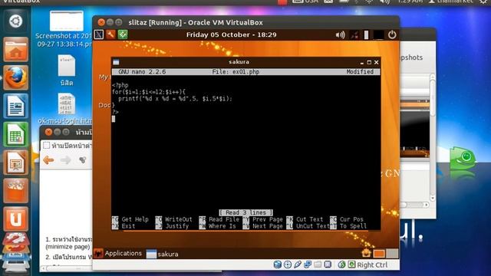Launch LibreOffice Calc from launcher
This screenshot has width=491, height=276.
(15, 134)
